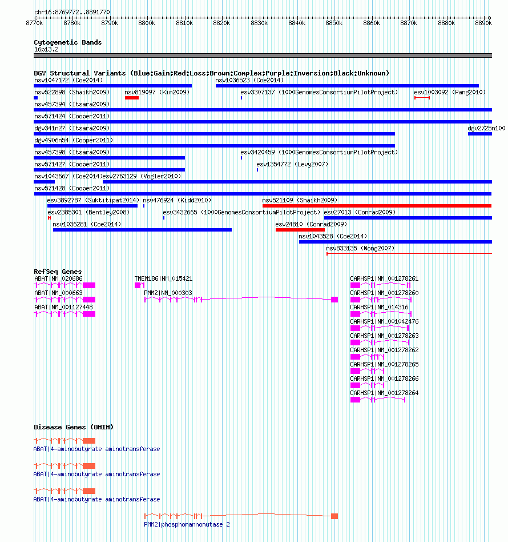Click the CARHSP1|NM_001278260 transcript label

pos(384,293)
